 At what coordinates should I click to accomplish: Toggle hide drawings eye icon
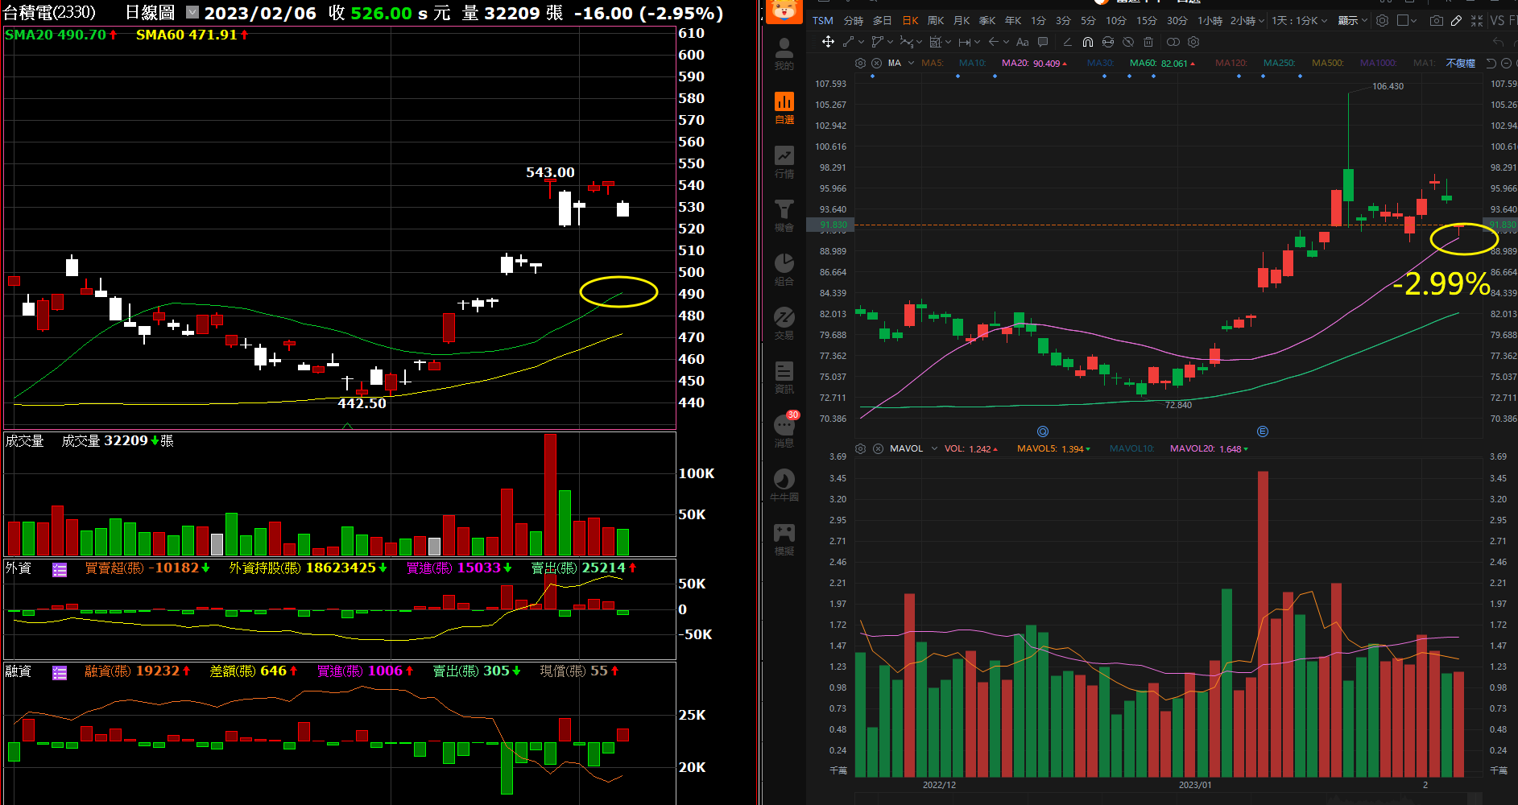coord(1128,42)
